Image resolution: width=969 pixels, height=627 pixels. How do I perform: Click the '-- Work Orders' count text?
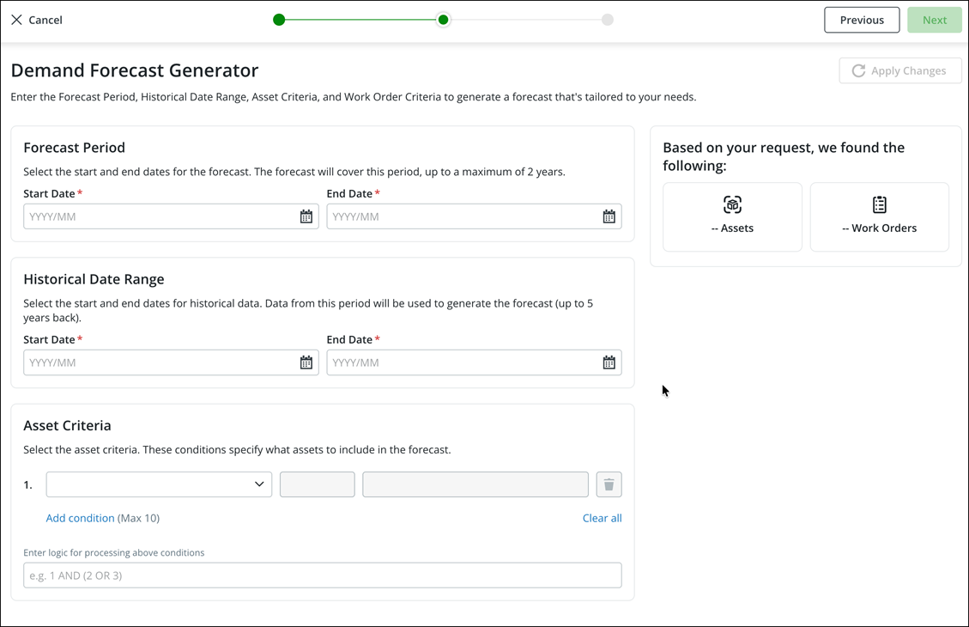880,228
